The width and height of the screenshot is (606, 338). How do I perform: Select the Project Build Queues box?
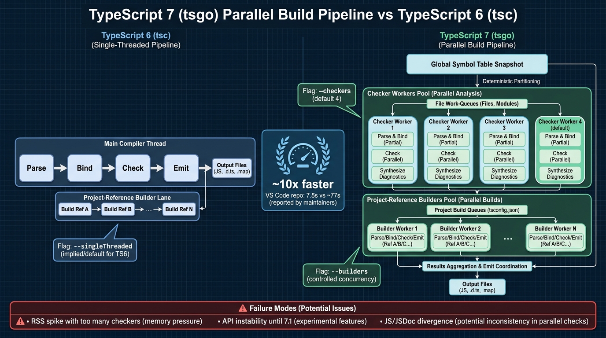point(477,210)
